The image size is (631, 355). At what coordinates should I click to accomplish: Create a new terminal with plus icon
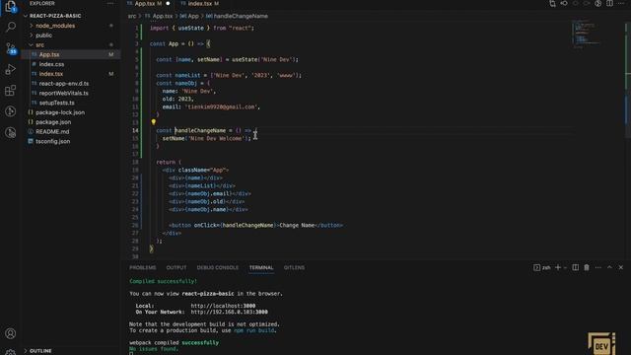tap(558, 267)
